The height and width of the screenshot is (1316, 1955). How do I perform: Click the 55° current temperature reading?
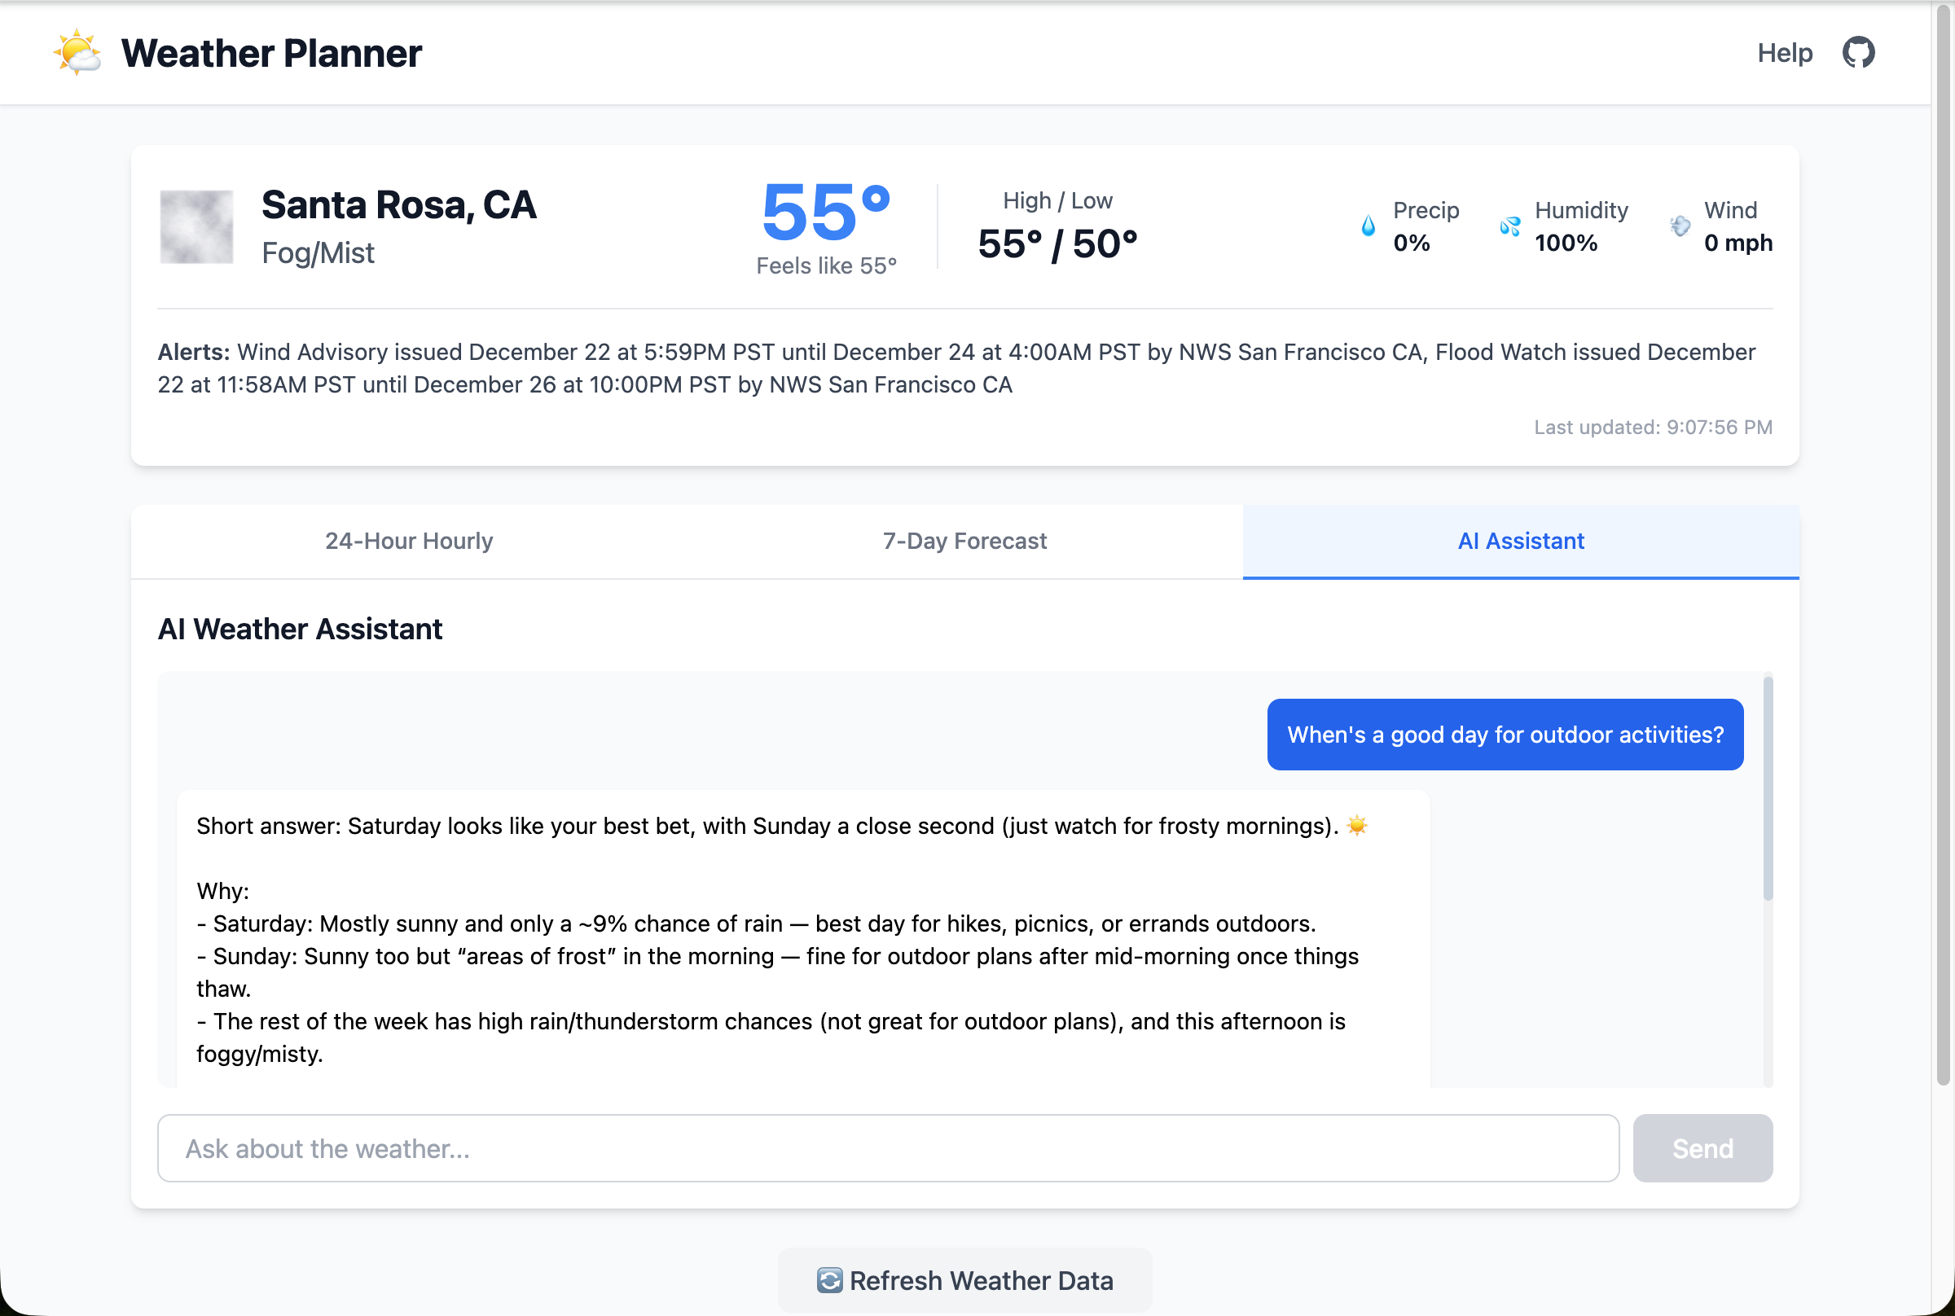pyautogui.click(x=826, y=213)
